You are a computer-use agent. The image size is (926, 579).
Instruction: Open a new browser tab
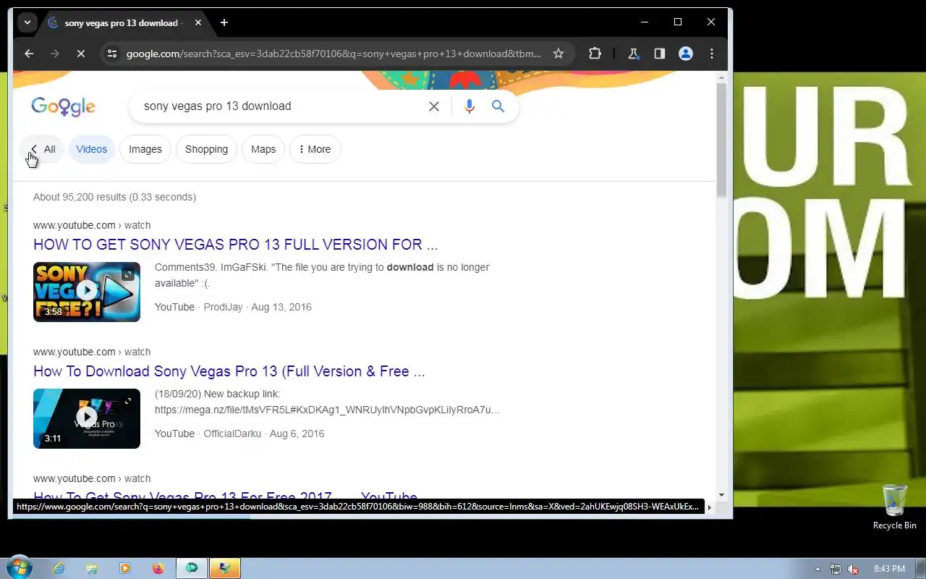[x=224, y=22]
